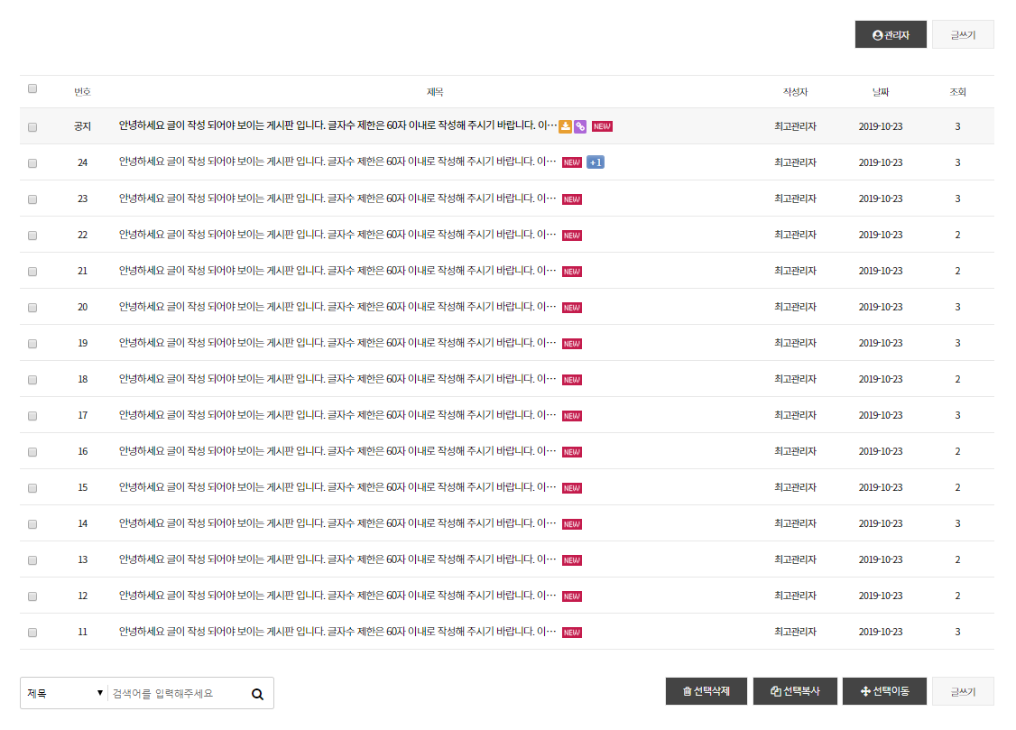Click the orange download icon in the notice row
Screen dimensions: 1016x730
point(565,126)
